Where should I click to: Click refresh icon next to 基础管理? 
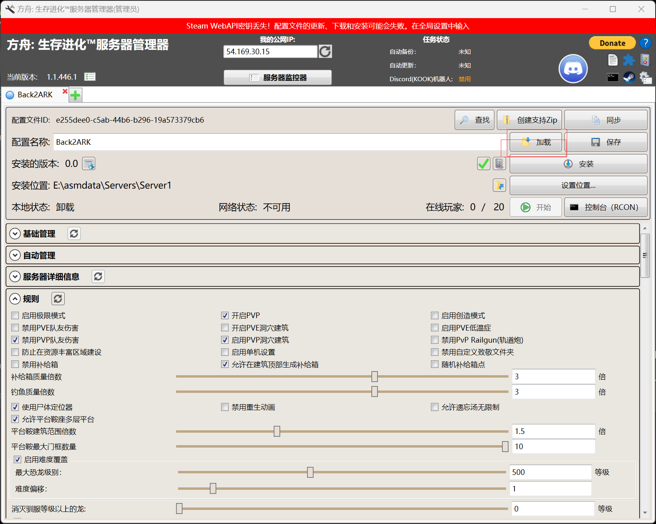click(74, 234)
